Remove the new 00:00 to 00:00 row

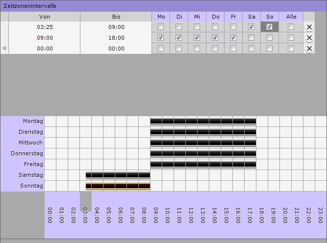[309, 49]
